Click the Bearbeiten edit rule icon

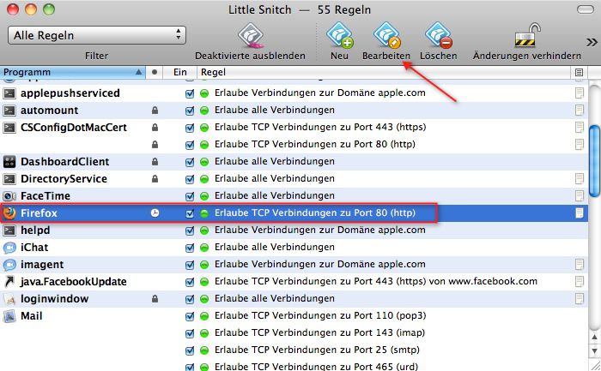coord(386,36)
